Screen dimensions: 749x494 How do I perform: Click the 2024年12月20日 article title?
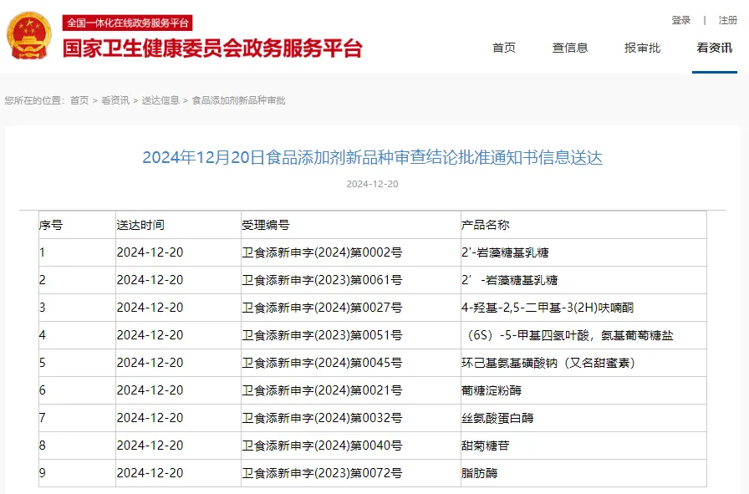point(372,157)
